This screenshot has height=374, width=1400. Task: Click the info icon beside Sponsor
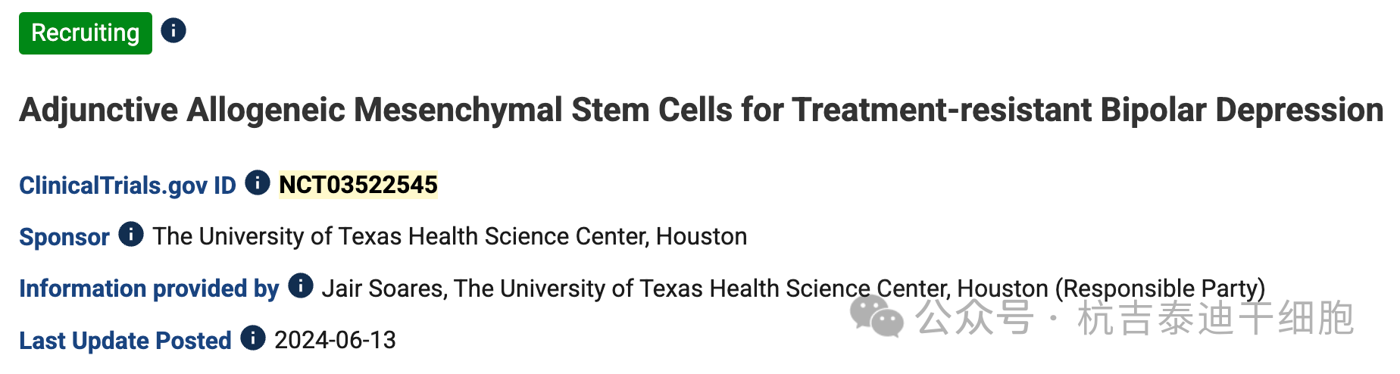click(x=131, y=234)
